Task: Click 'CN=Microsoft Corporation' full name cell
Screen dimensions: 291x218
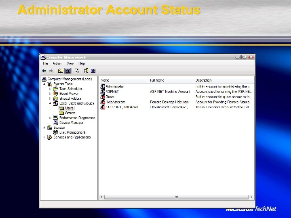Action: click(x=169, y=107)
